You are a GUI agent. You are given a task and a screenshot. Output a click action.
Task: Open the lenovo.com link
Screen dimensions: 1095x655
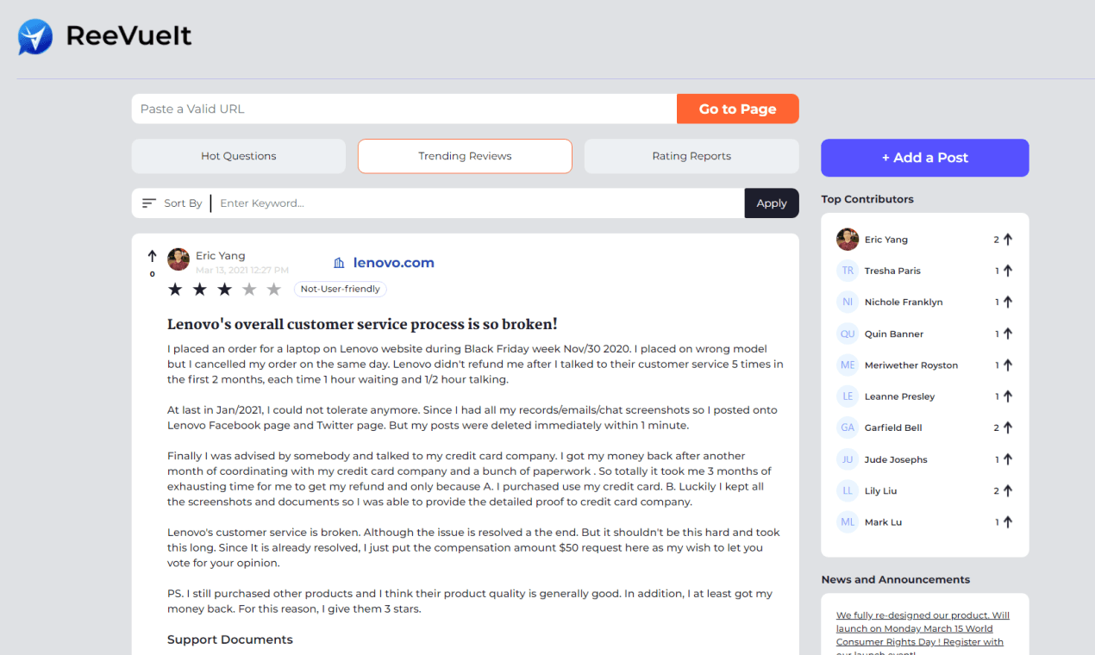(394, 263)
